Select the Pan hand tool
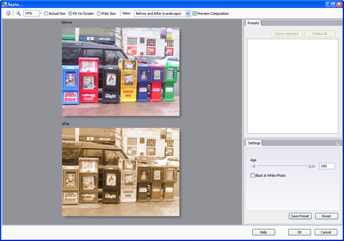 tap(8, 14)
